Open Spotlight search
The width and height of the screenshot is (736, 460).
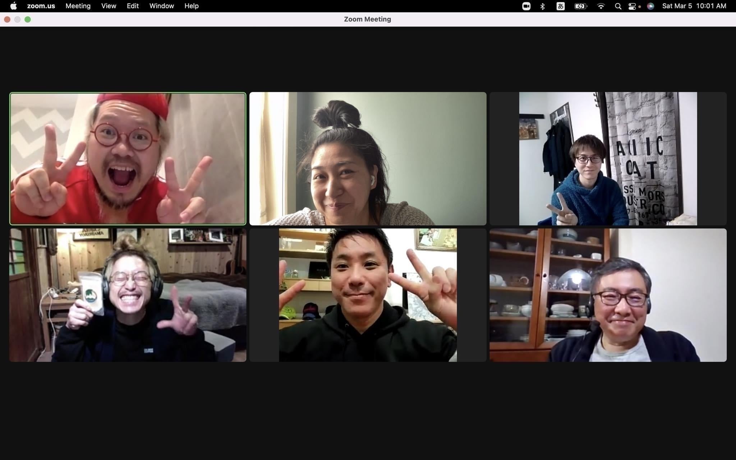618,6
